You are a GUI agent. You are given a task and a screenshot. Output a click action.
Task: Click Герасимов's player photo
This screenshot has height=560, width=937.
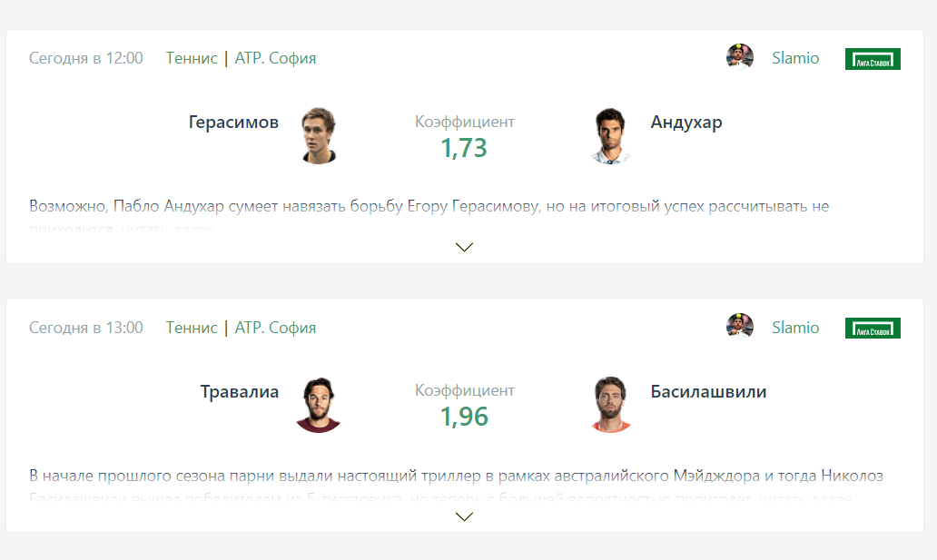click(320, 135)
